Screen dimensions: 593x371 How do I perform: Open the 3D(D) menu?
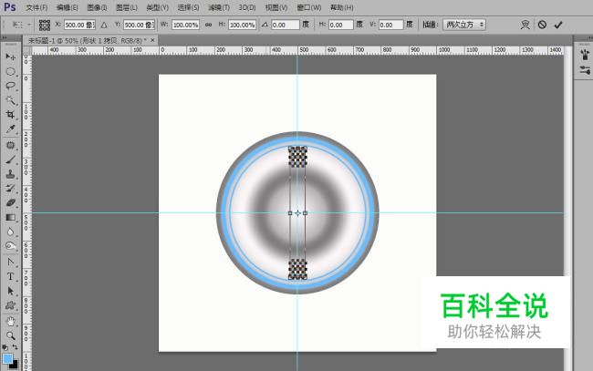pyautogui.click(x=247, y=7)
